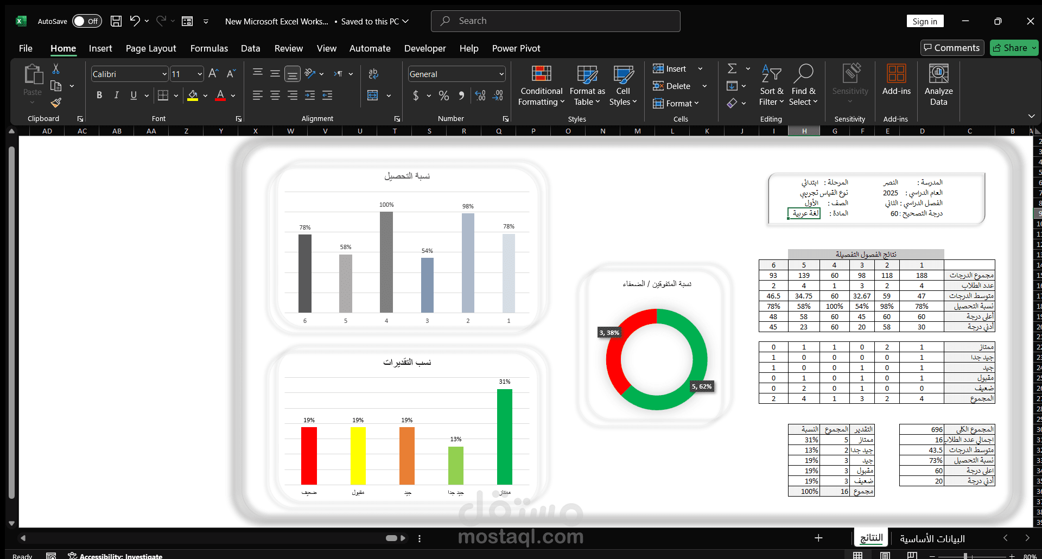1042x559 pixels.
Task: Switch to البيانات الأساسية sheet tab
Action: [932, 538]
